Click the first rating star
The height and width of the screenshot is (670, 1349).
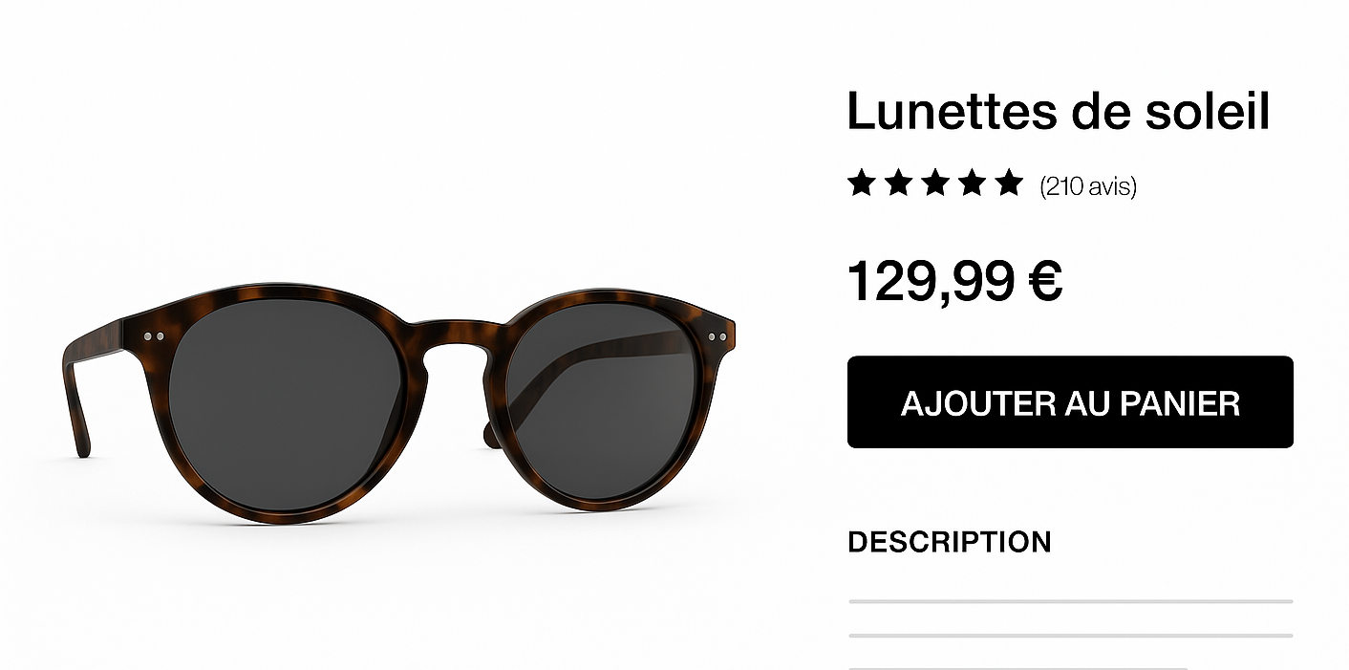point(861,183)
